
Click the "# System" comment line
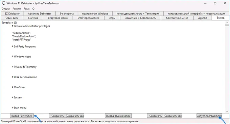17,97
